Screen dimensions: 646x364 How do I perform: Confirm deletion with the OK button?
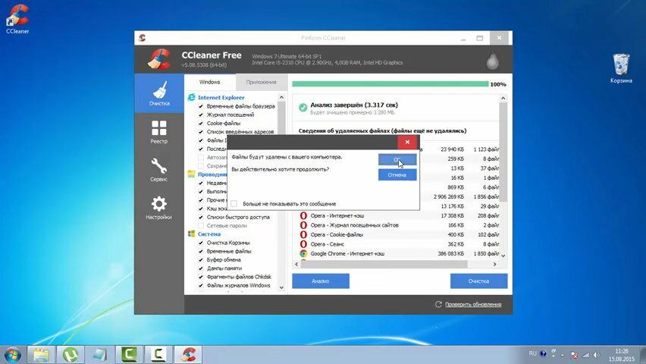397,160
